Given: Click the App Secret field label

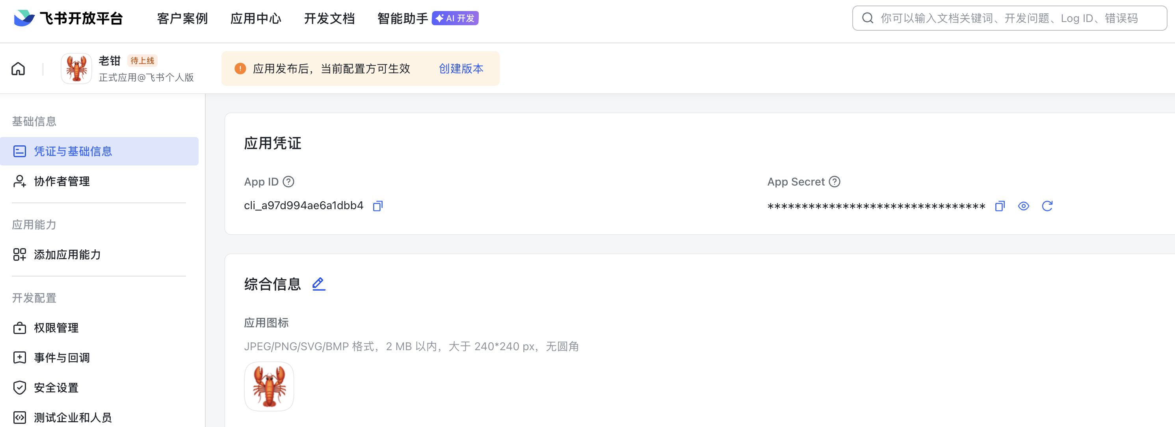Looking at the screenshot, I should (796, 182).
